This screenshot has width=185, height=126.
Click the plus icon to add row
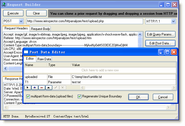pos(35,87)
